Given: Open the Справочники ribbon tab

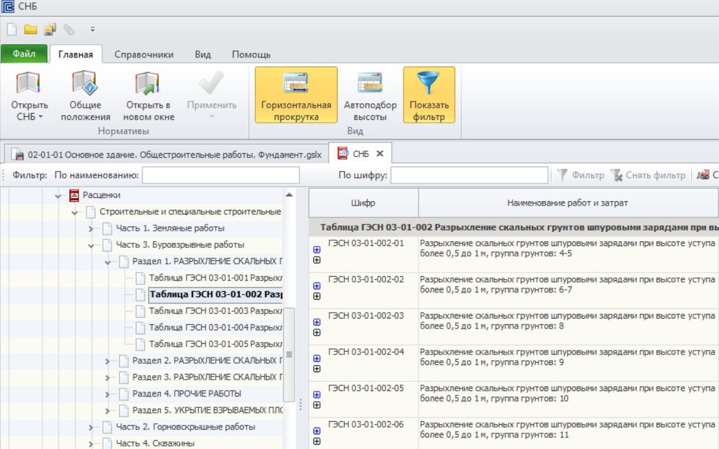Looking at the screenshot, I should coord(144,54).
